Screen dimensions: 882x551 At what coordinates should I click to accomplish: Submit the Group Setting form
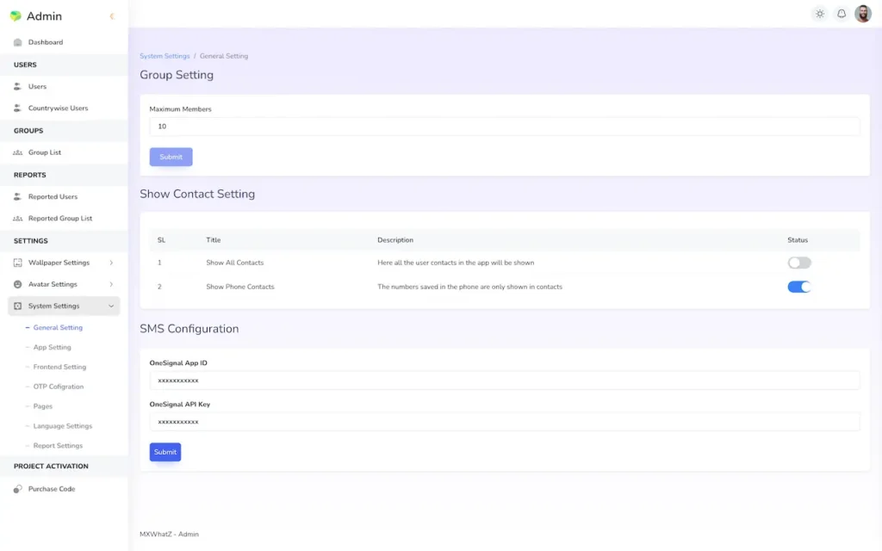click(x=171, y=157)
